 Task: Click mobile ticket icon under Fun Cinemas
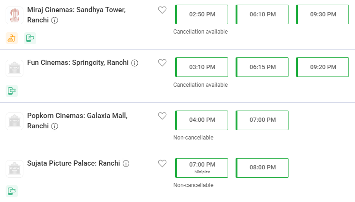[x=12, y=91]
